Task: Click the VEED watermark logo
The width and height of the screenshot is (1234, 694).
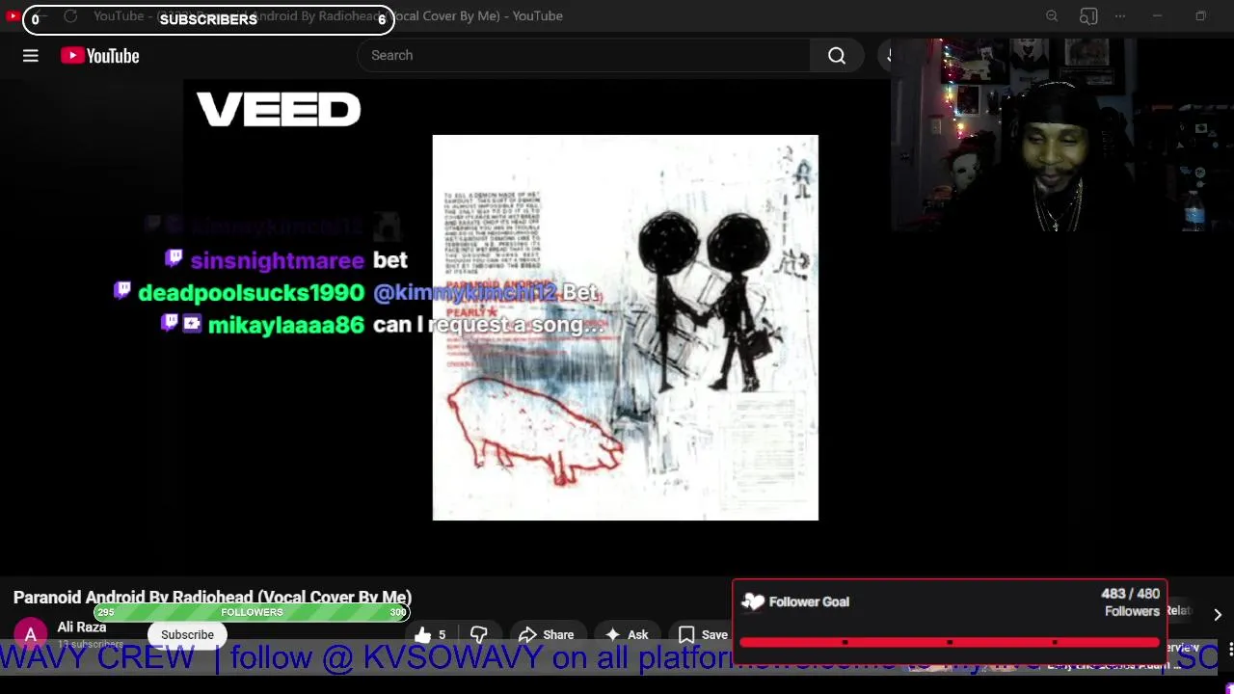Action: (279, 110)
